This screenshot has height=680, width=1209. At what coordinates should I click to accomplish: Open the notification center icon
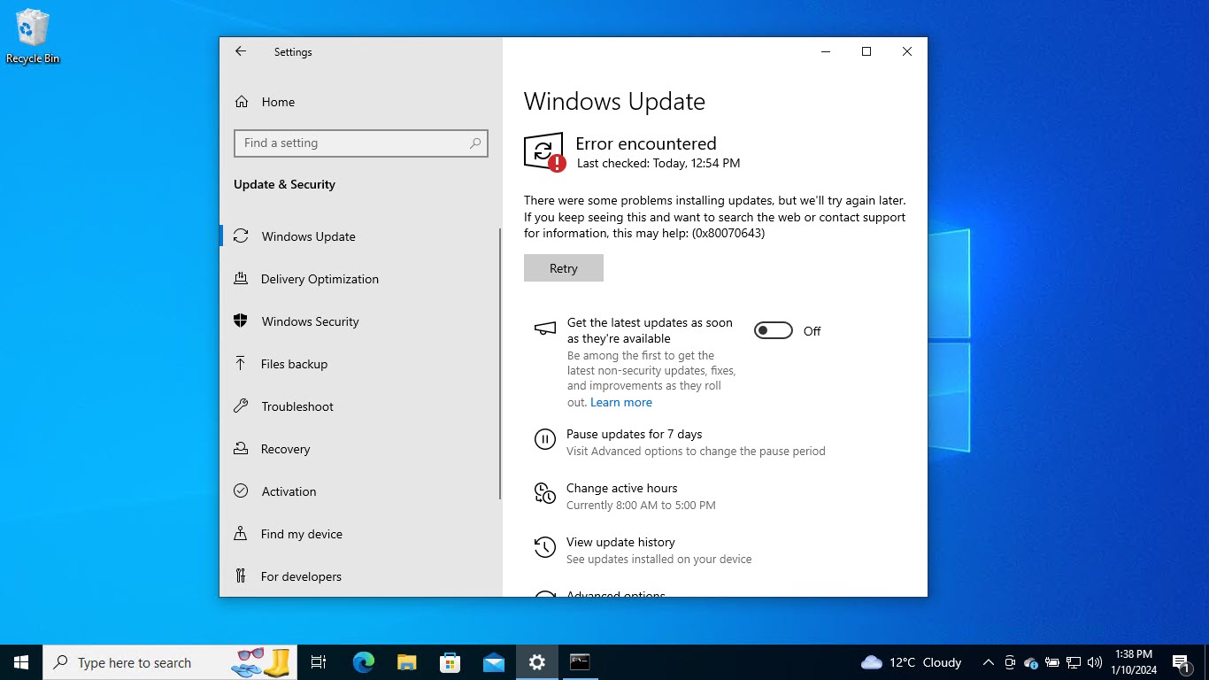point(1181,662)
